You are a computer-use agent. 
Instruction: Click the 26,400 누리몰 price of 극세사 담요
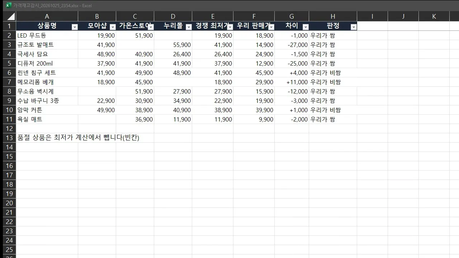(173, 54)
